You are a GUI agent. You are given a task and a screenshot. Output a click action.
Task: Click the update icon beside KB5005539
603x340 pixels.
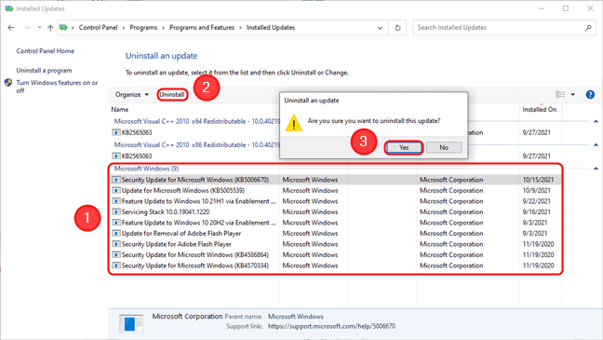click(116, 190)
